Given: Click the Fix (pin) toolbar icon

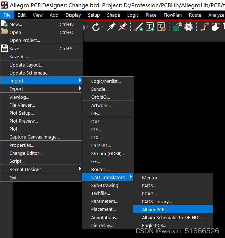Looking at the screenshot, I should point(111,27).
